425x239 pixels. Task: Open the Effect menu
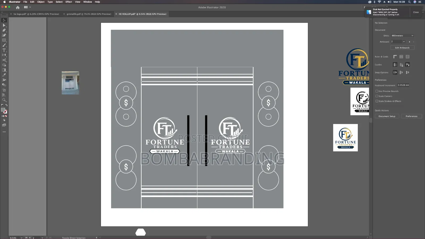point(69,2)
